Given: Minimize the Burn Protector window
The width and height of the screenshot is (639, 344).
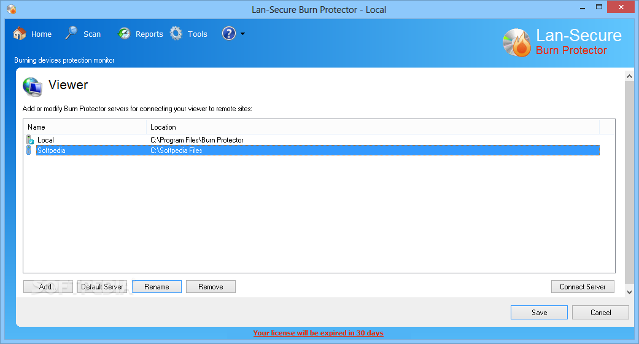Looking at the screenshot, I should point(583,7).
